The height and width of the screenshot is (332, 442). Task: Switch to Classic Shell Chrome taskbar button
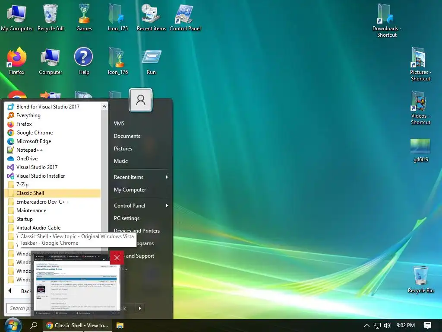pos(77,326)
